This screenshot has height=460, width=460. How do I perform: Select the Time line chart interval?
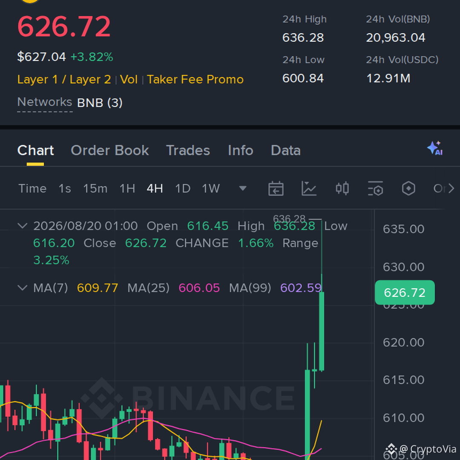[32, 188]
